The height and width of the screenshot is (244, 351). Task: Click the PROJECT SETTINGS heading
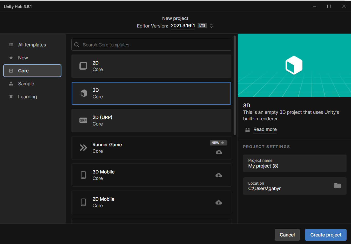tap(266, 147)
